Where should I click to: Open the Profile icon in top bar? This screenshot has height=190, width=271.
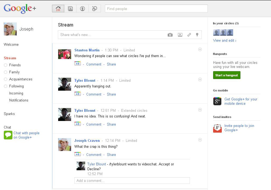[x=82, y=9]
